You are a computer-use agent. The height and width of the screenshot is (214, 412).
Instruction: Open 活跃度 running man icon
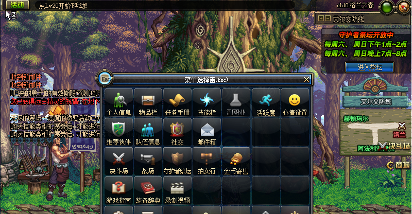(x=266, y=103)
